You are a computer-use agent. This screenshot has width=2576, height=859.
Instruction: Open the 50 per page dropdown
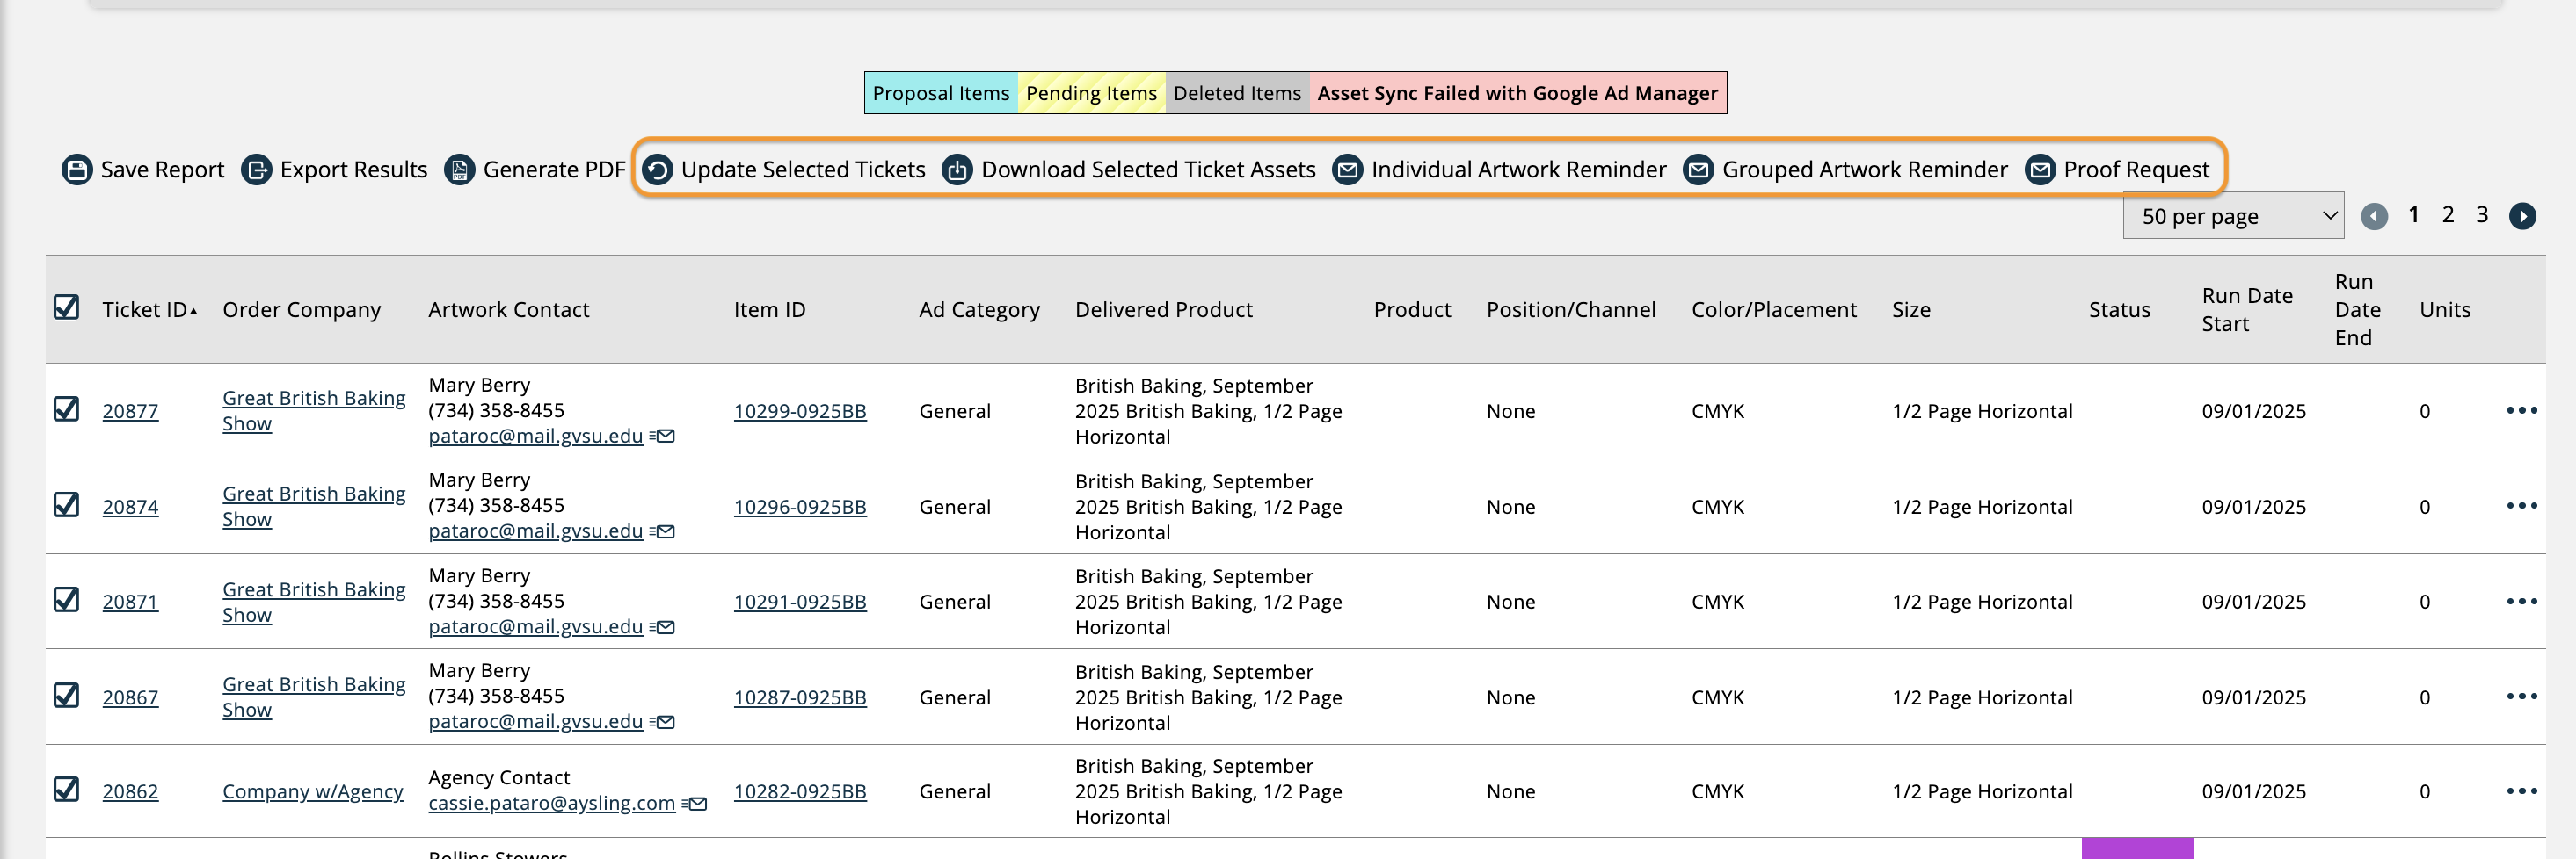(x=2232, y=216)
